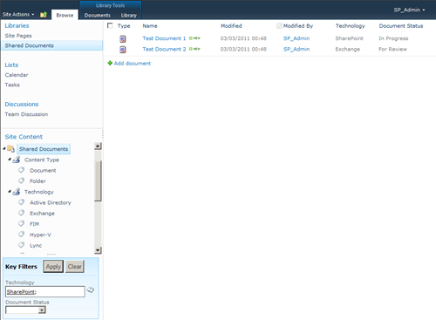Image resolution: width=436 pixels, height=320 pixels.
Task: Click the tag icon beside Folder
Action: (22, 180)
